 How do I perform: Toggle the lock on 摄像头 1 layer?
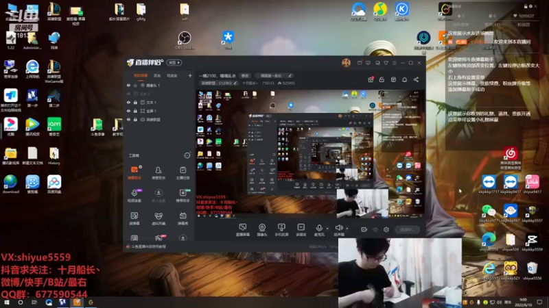point(135,85)
